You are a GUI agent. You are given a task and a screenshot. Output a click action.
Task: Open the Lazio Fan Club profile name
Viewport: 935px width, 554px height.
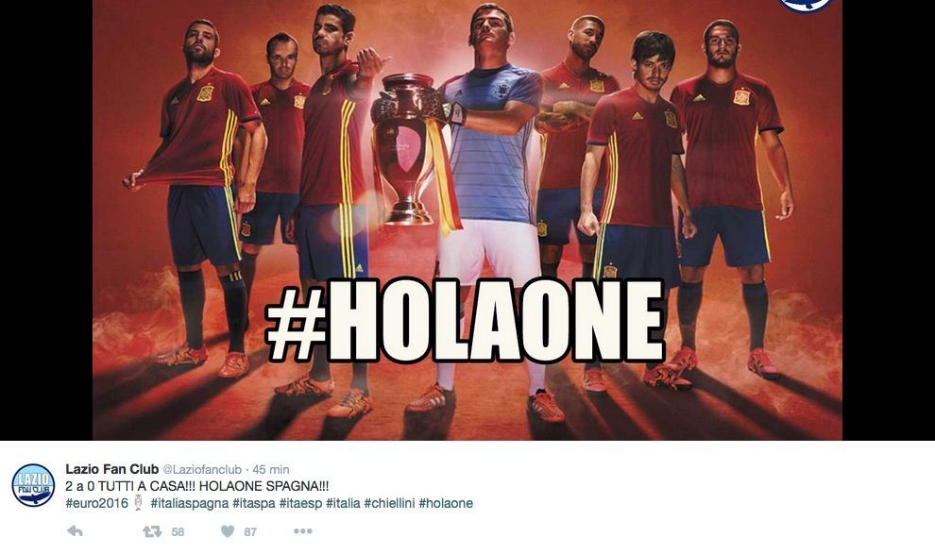112,469
